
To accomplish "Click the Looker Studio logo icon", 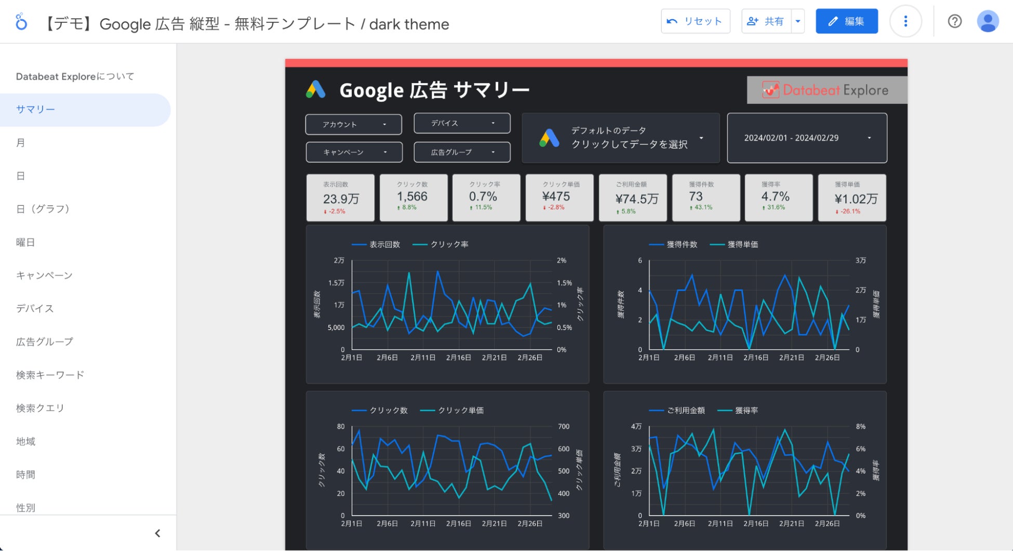I will click(x=21, y=22).
